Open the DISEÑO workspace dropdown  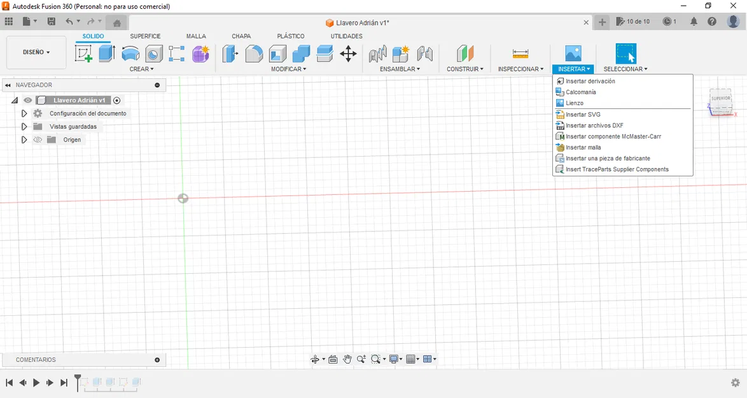point(36,52)
